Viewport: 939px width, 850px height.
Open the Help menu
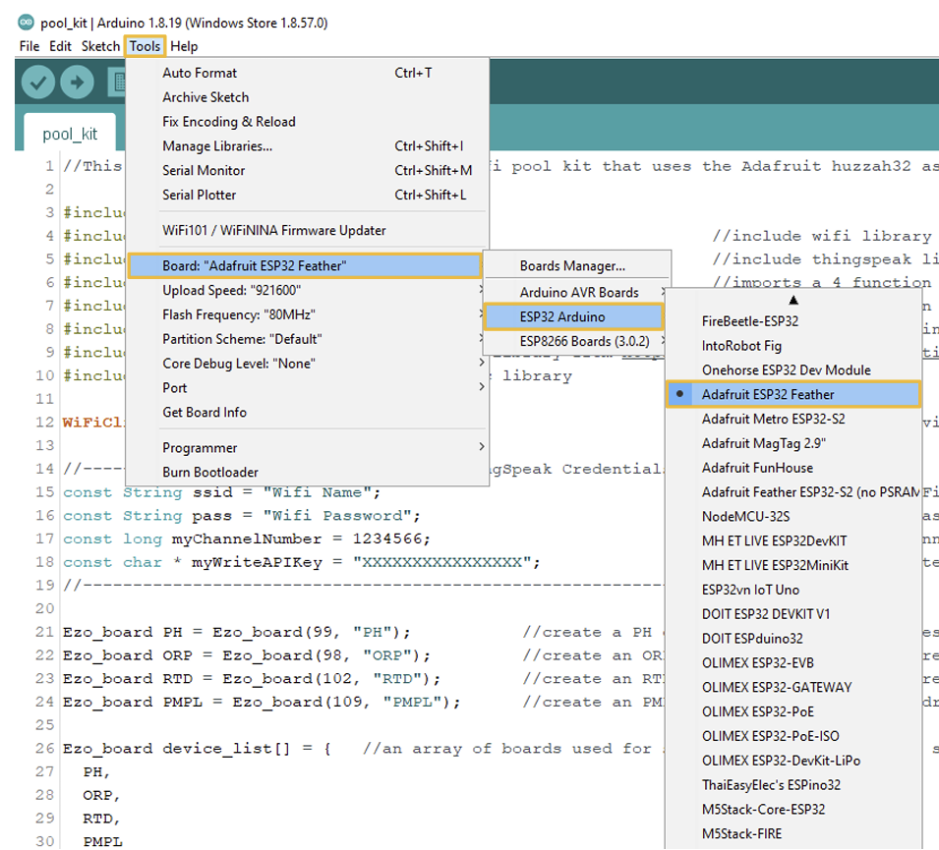pos(184,46)
